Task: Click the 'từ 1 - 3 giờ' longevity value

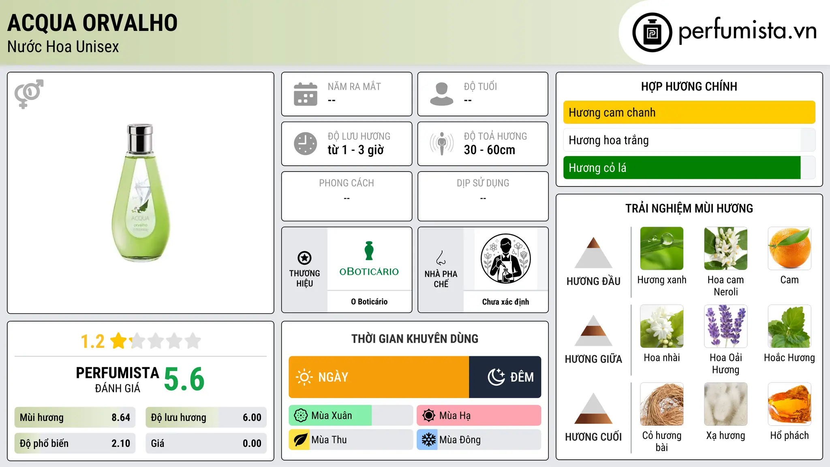Action: (355, 150)
